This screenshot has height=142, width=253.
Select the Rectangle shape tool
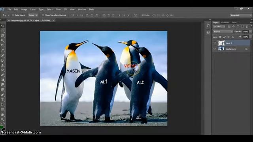2,110
